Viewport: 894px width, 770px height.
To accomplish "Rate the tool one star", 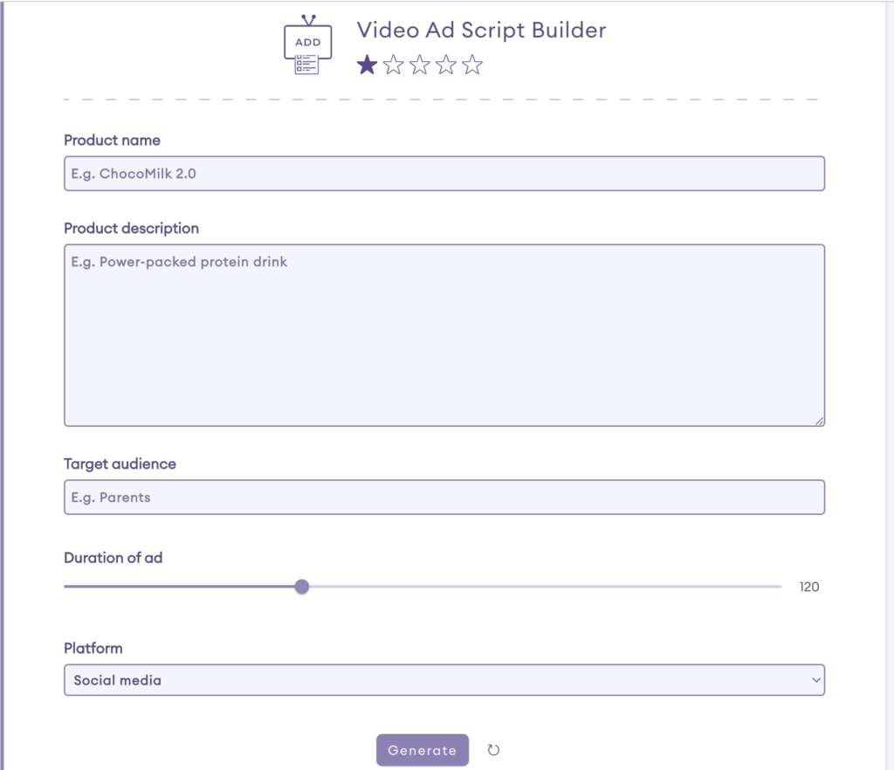I will point(367,64).
